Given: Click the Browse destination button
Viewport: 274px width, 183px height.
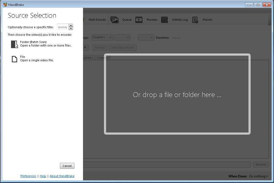Looking at the screenshot, I should (x=261, y=164).
